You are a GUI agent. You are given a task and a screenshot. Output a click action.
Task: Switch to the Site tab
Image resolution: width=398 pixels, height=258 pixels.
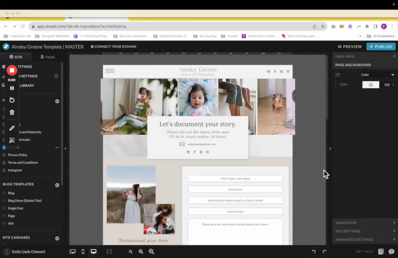(x=16, y=57)
